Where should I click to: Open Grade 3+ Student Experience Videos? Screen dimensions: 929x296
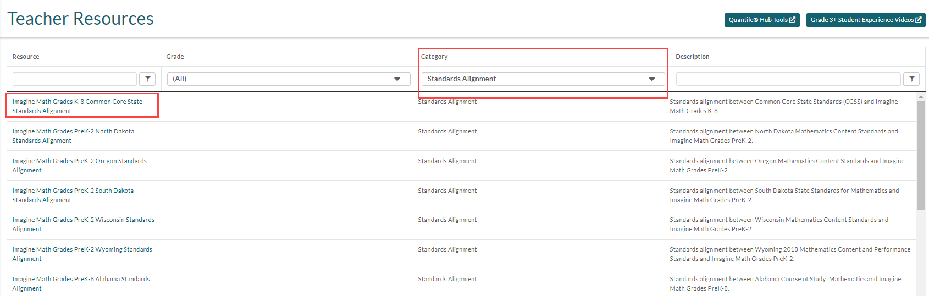[x=865, y=20]
